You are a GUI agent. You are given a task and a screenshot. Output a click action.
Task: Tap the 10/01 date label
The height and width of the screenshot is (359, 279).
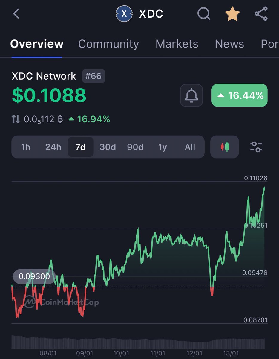click(x=121, y=354)
